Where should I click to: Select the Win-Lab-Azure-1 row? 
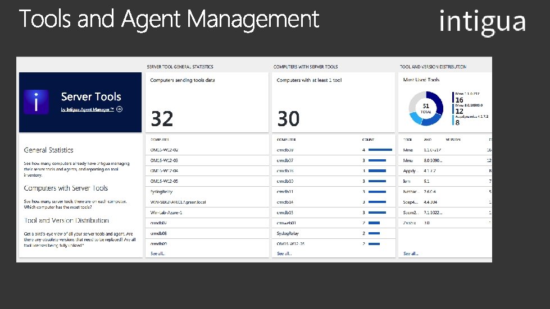click(207, 213)
